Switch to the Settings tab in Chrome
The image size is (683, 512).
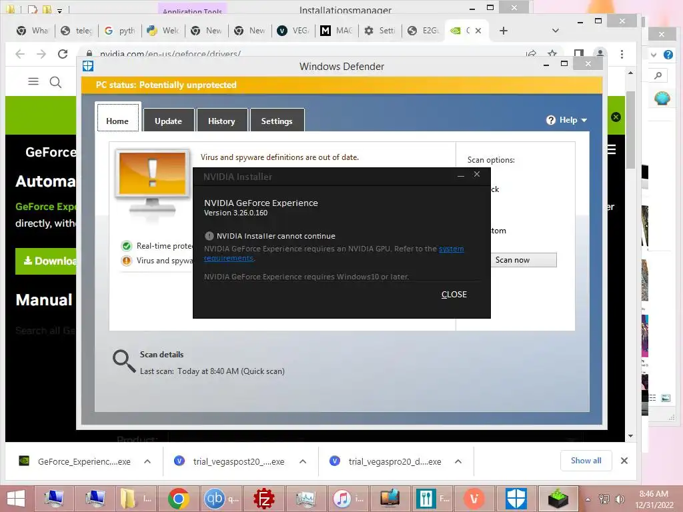point(380,31)
